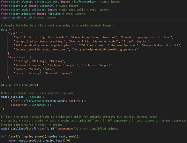Click the last "General Inquiry" string
This screenshot has width=187, height=143.
[x=58, y=73]
